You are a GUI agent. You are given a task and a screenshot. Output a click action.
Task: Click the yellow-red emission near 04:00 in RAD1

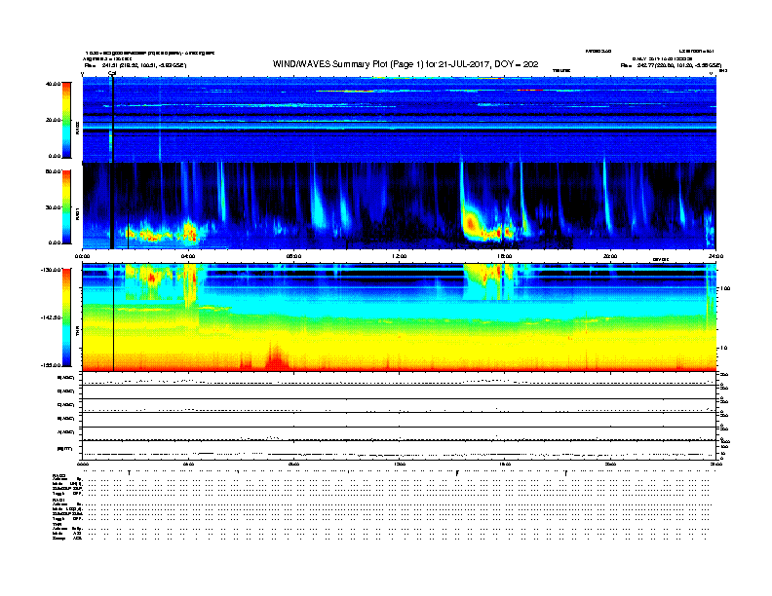[189, 232]
